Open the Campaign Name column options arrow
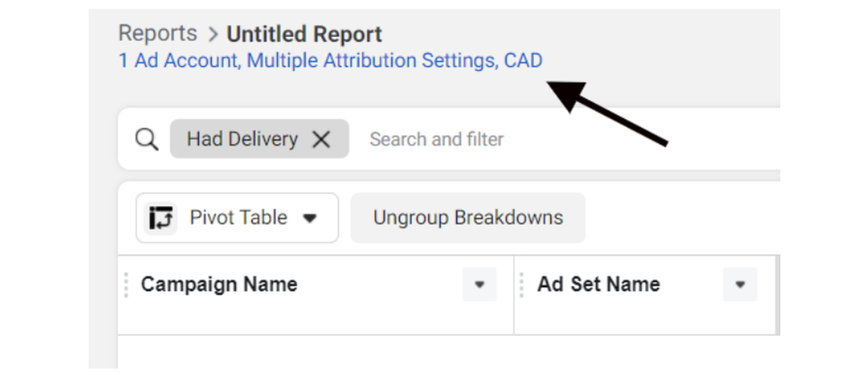This screenshot has width=867, height=373. 479,285
